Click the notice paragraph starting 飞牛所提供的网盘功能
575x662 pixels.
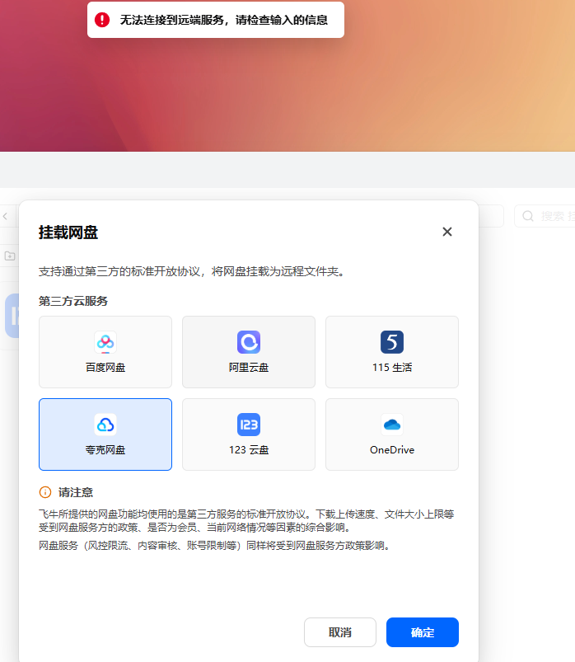click(246, 520)
